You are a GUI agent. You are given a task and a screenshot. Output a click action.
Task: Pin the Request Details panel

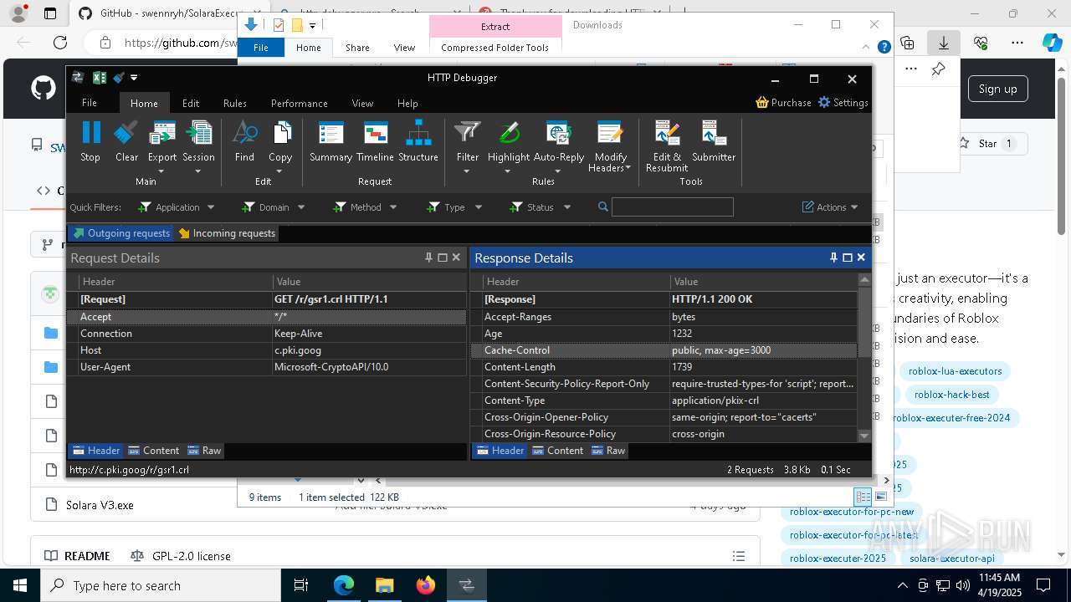pyautogui.click(x=429, y=258)
